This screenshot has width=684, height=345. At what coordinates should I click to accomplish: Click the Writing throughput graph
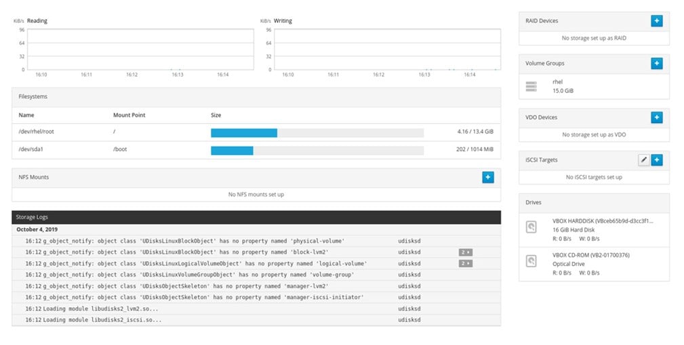[386, 49]
